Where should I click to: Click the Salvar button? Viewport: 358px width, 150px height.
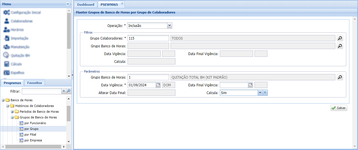339,108
